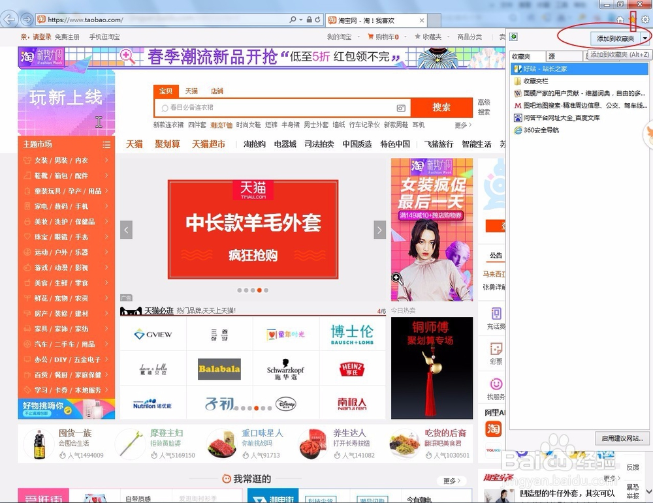Select the fourth orange banner carousel dot

259,290
